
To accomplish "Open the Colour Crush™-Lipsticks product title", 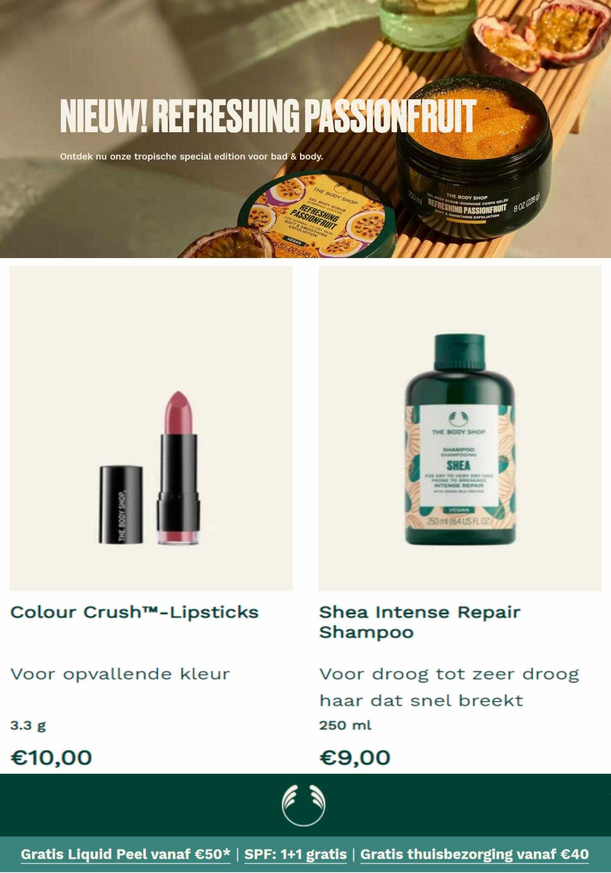I will pos(134,612).
